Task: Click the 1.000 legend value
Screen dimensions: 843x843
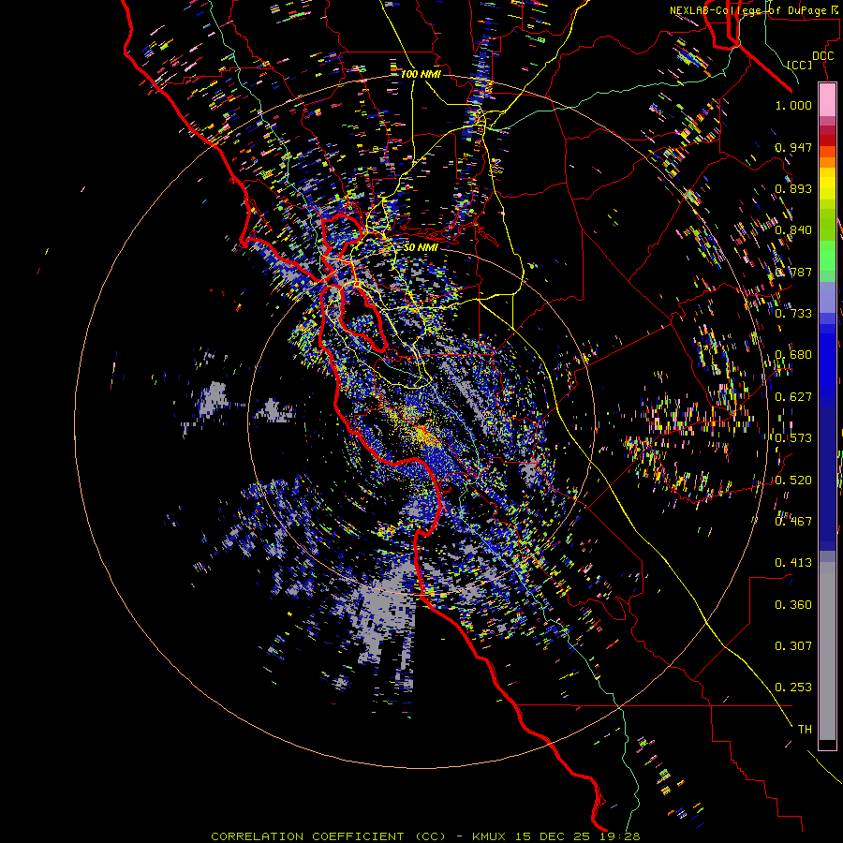Action: [x=793, y=105]
